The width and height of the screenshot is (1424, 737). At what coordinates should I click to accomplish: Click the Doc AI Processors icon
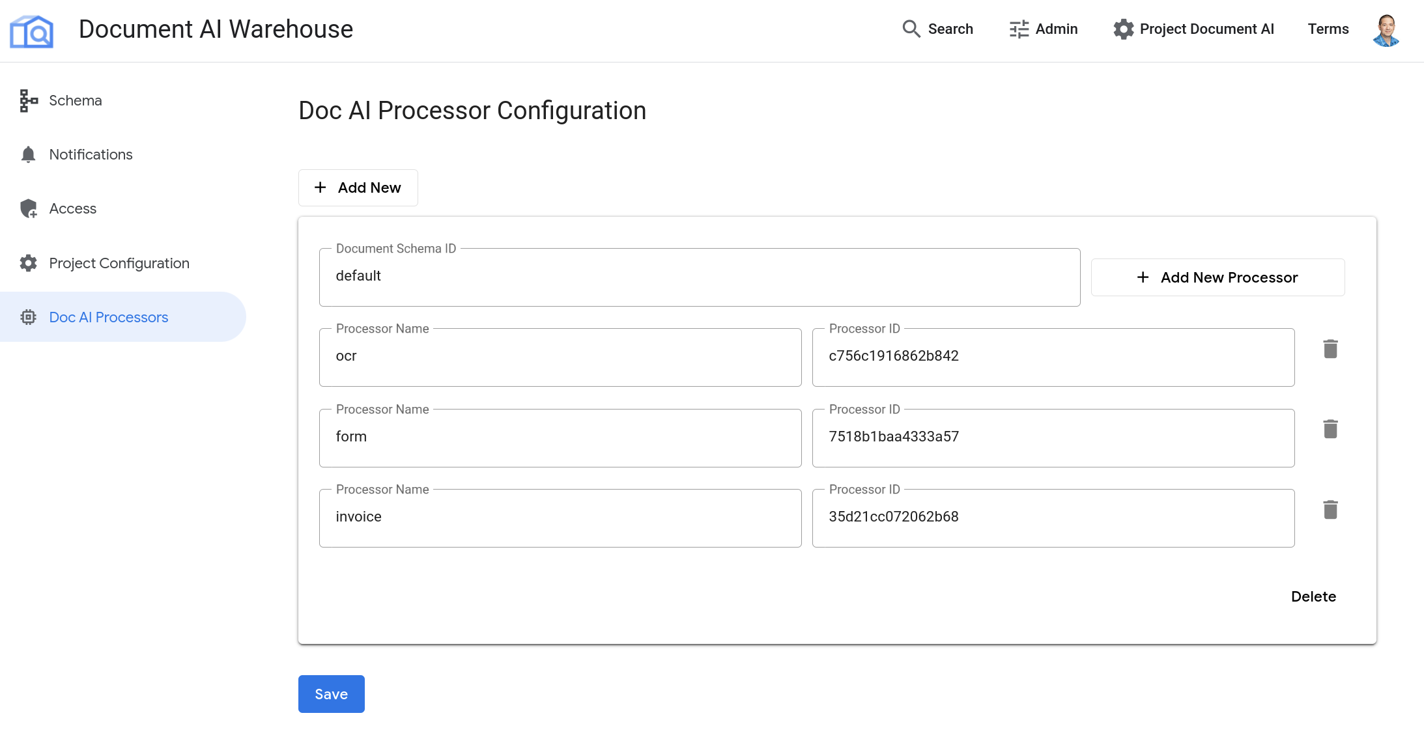click(29, 317)
